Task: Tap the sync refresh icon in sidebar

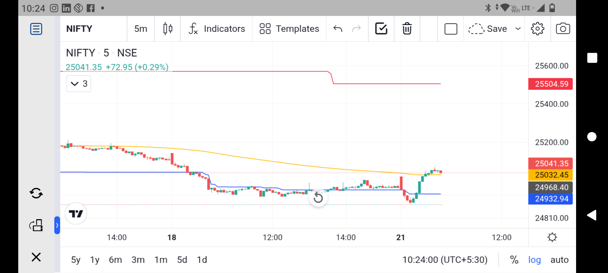Action: coord(36,193)
